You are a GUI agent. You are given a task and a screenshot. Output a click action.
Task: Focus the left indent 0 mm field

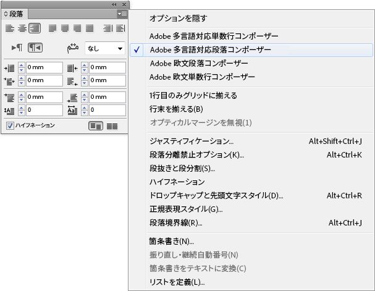[x=44, y=67]
